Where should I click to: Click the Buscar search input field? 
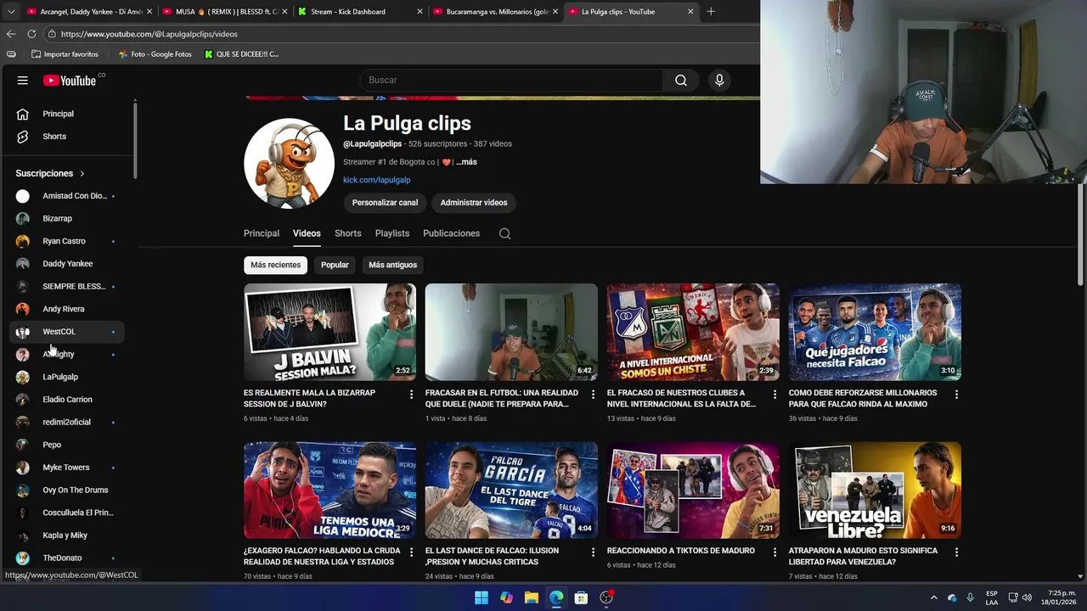coord(512,80)
